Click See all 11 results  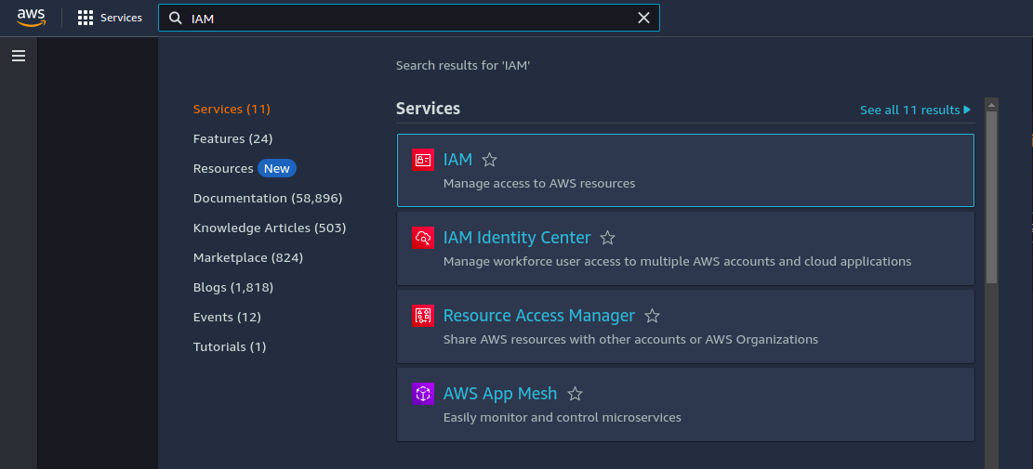915,110
